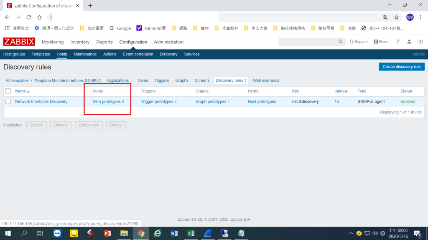Open the Yahoo bookmark
This screenshot has width=428, height=240.
click(x=151, y=28)
